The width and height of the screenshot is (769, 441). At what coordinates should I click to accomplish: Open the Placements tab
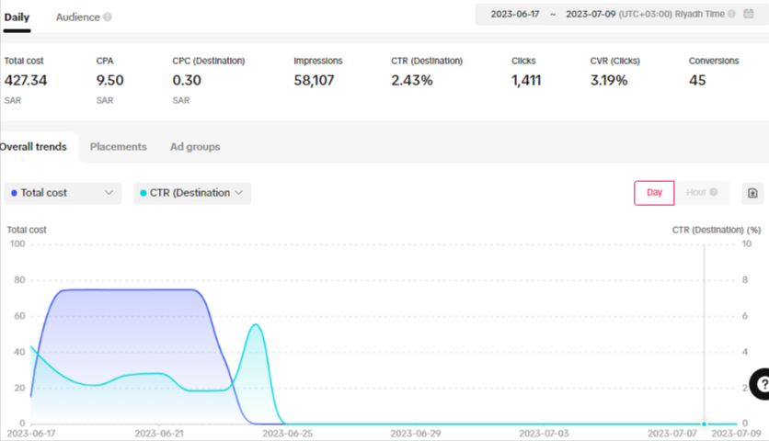118,147
